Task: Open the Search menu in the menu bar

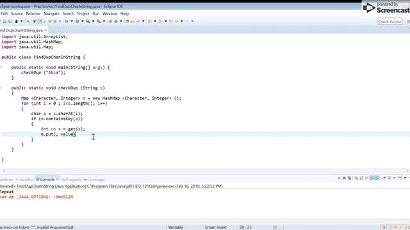Action: (69, 13)
